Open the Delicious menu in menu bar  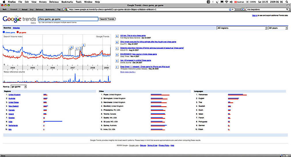(x=54, y=2)
